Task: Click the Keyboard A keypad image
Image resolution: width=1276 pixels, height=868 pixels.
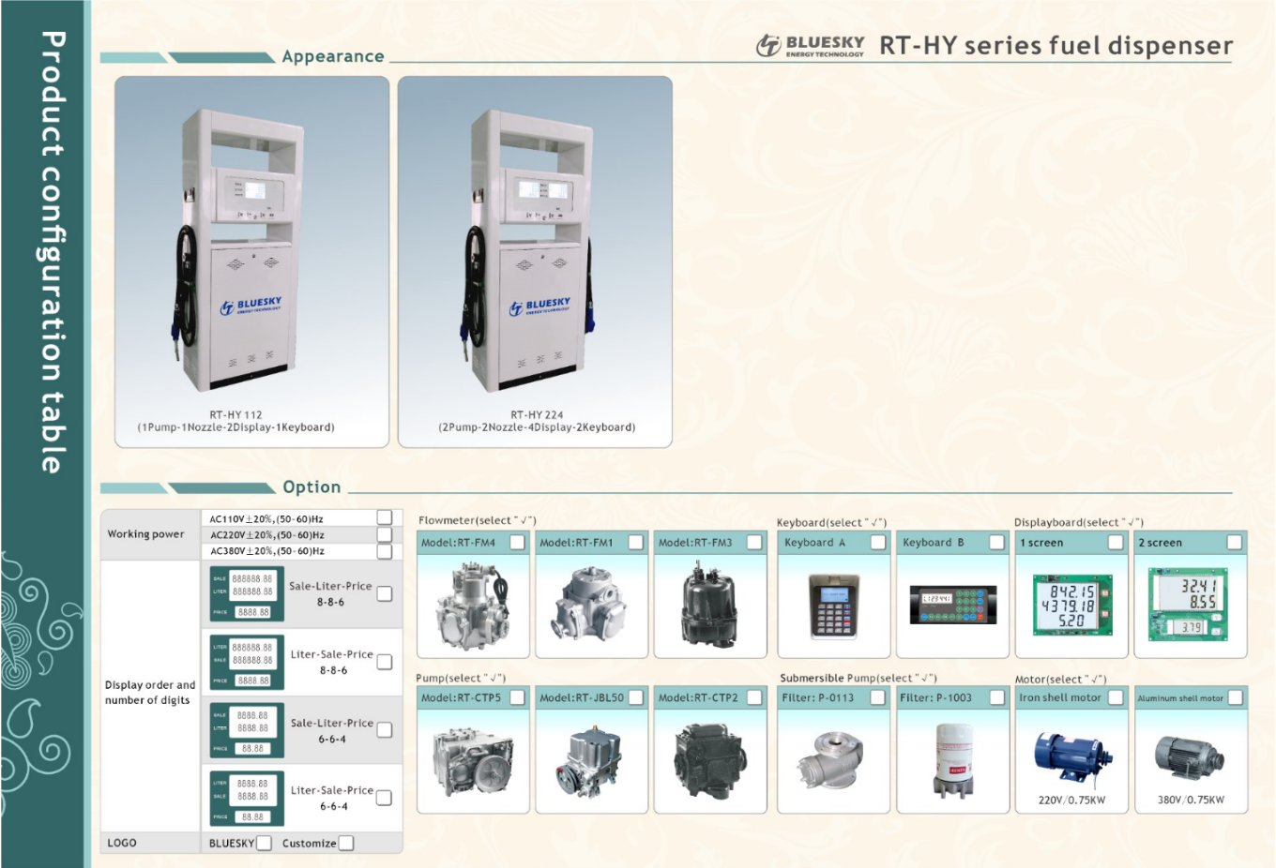Action: pyautogui.click(x=834, y=607)
